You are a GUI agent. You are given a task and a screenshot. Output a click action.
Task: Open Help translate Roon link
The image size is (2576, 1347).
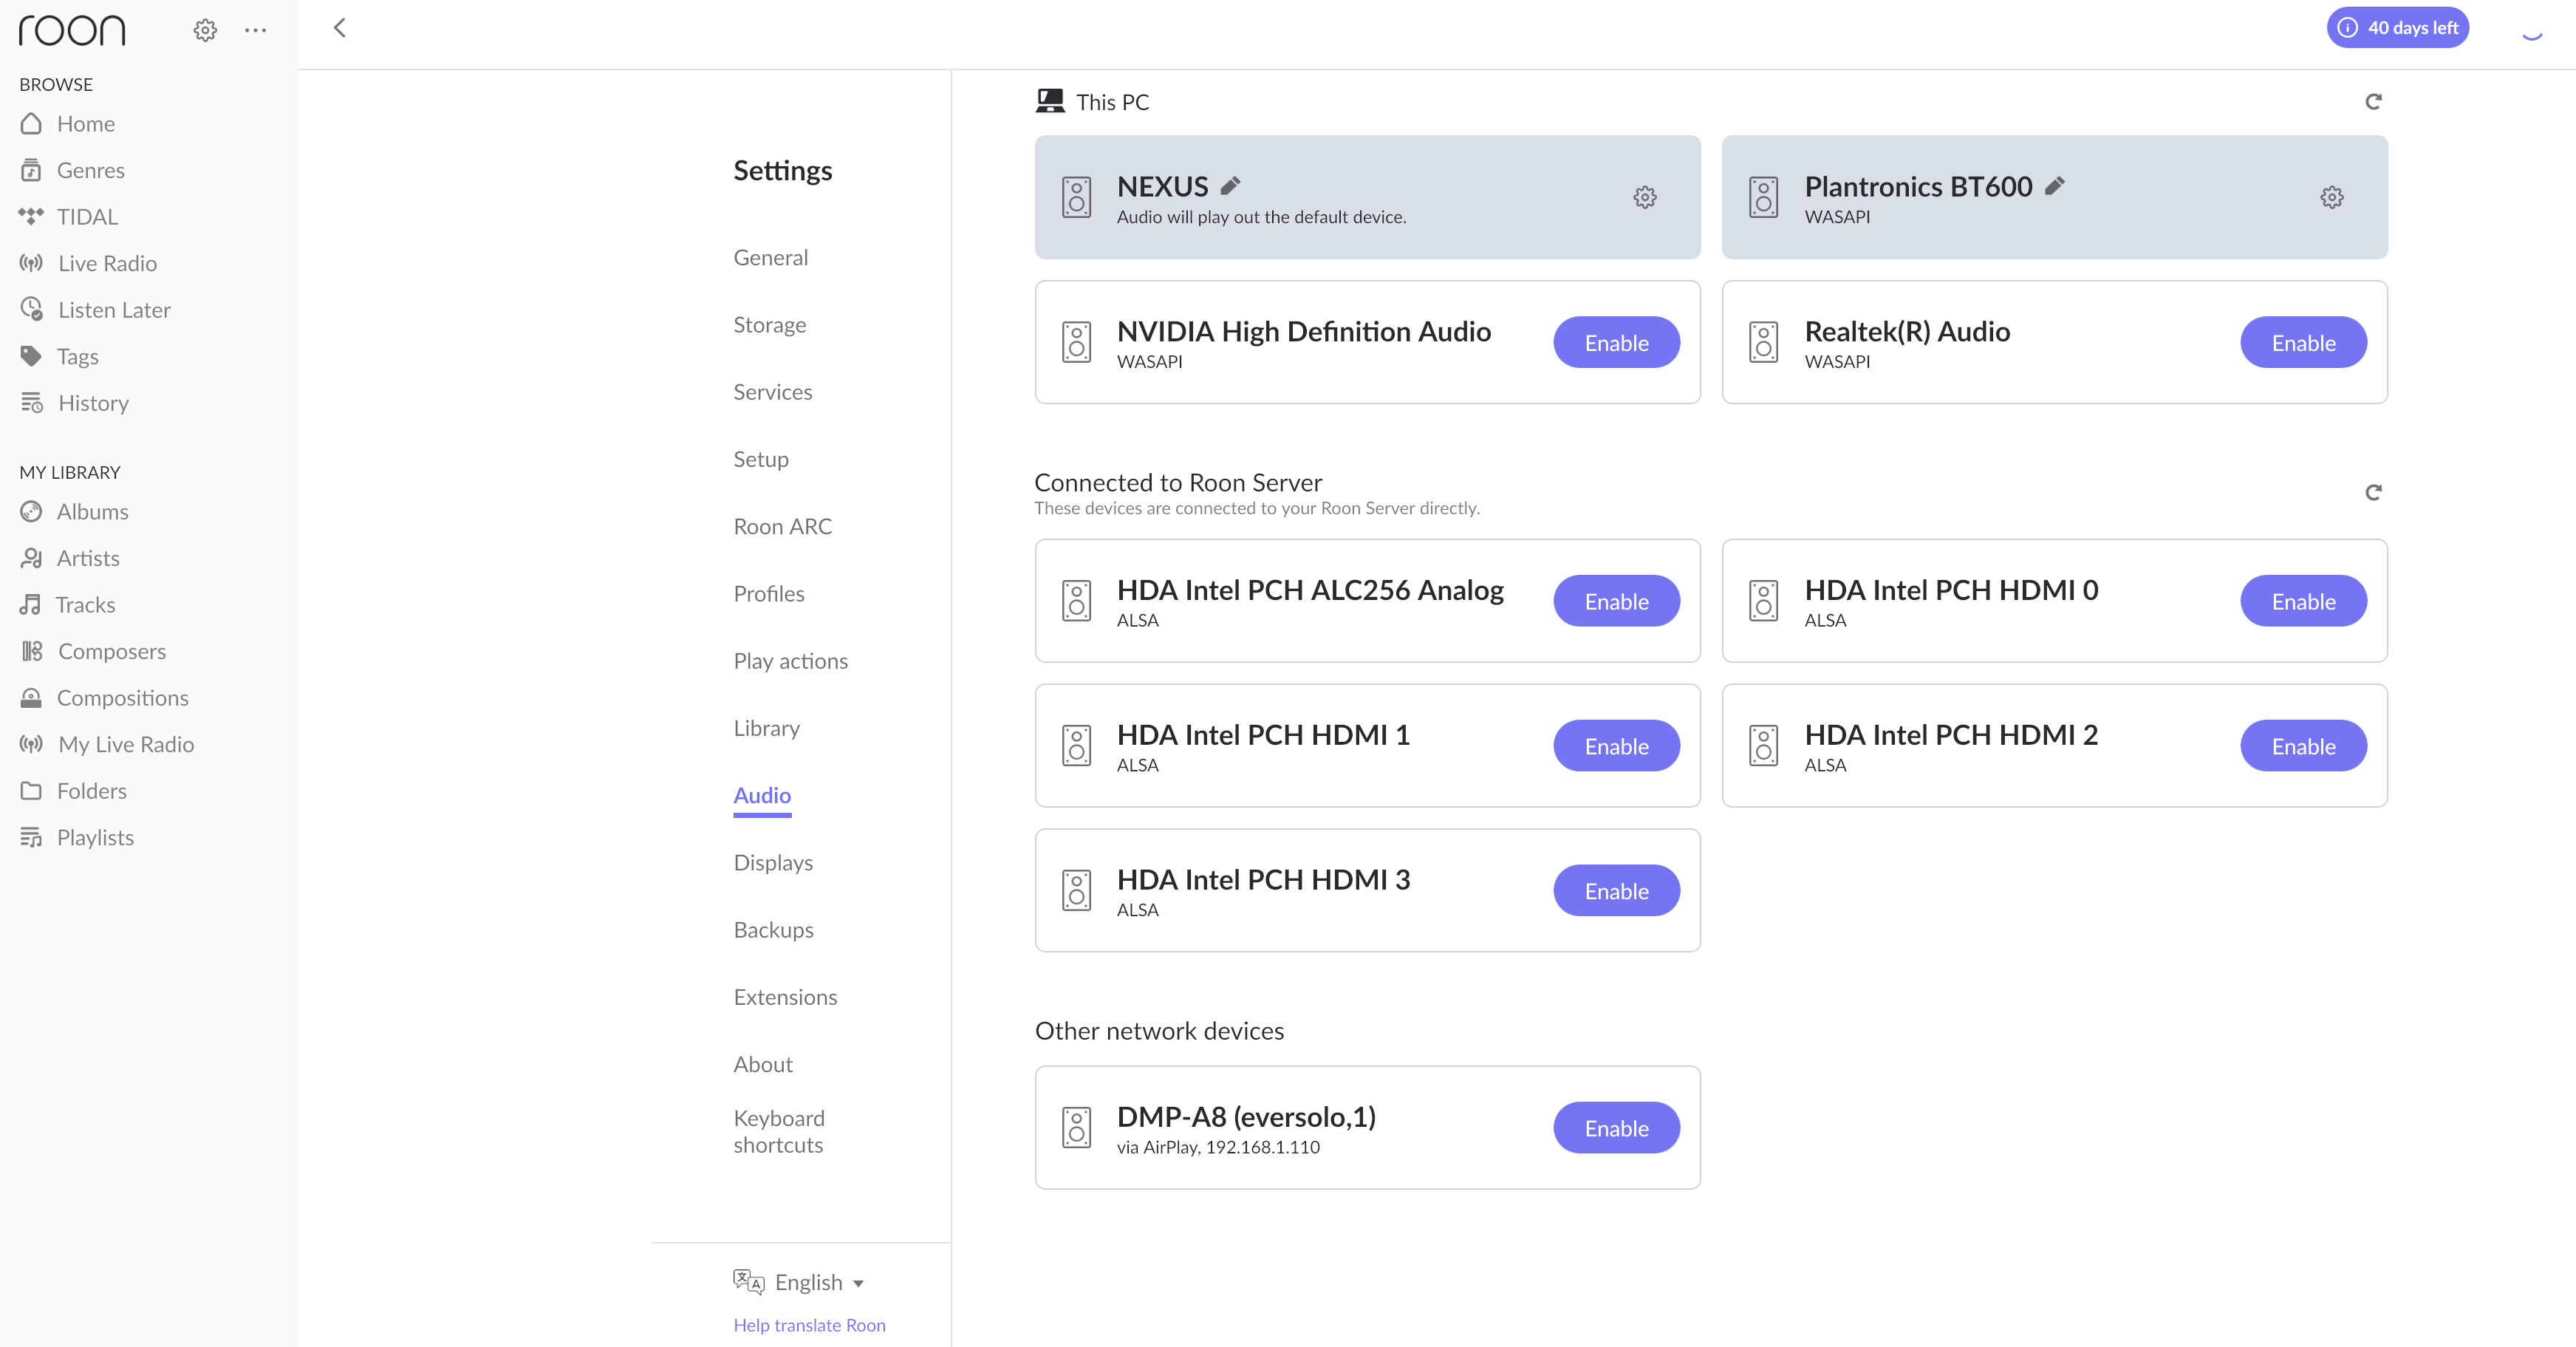(809, 1325)
